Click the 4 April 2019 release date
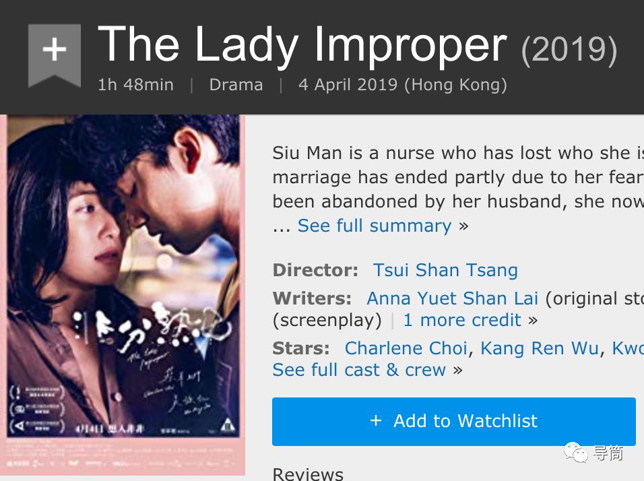This screenshot has height=481, width=644. [x=402, y=85]
